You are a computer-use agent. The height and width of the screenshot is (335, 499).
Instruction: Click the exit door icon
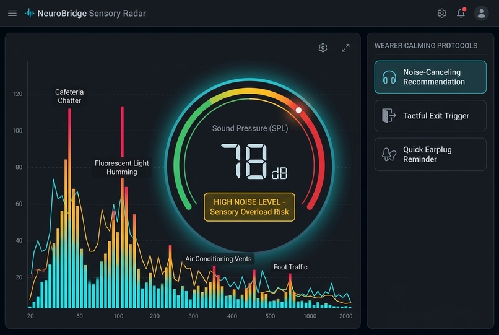(x=389, y=116)
